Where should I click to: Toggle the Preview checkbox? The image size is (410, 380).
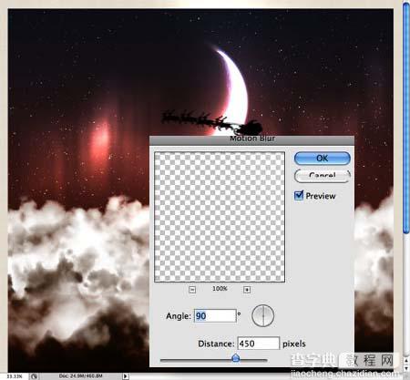pos(299,195)
